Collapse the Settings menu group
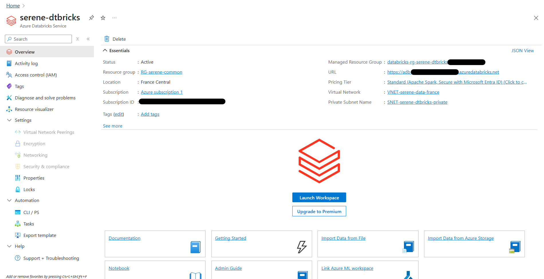The height and width of the screenshot is (279, 544). coord(9,120)
